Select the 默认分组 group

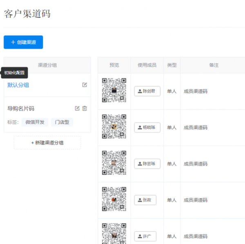18,85
